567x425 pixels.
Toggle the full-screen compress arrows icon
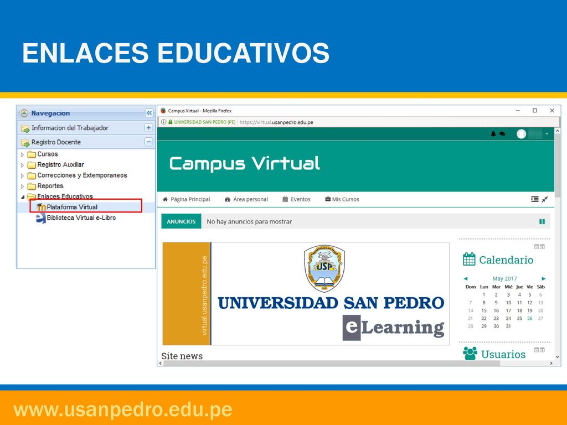(x=545, y=199)
